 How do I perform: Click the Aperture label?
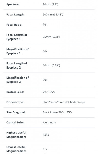pos(13,4)
